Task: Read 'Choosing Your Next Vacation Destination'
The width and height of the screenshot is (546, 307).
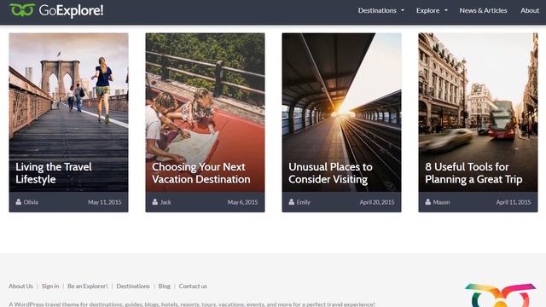Action: [x=201, y=173]
